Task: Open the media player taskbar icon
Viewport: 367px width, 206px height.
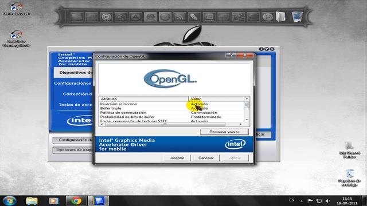Action: tap(53, 201)
